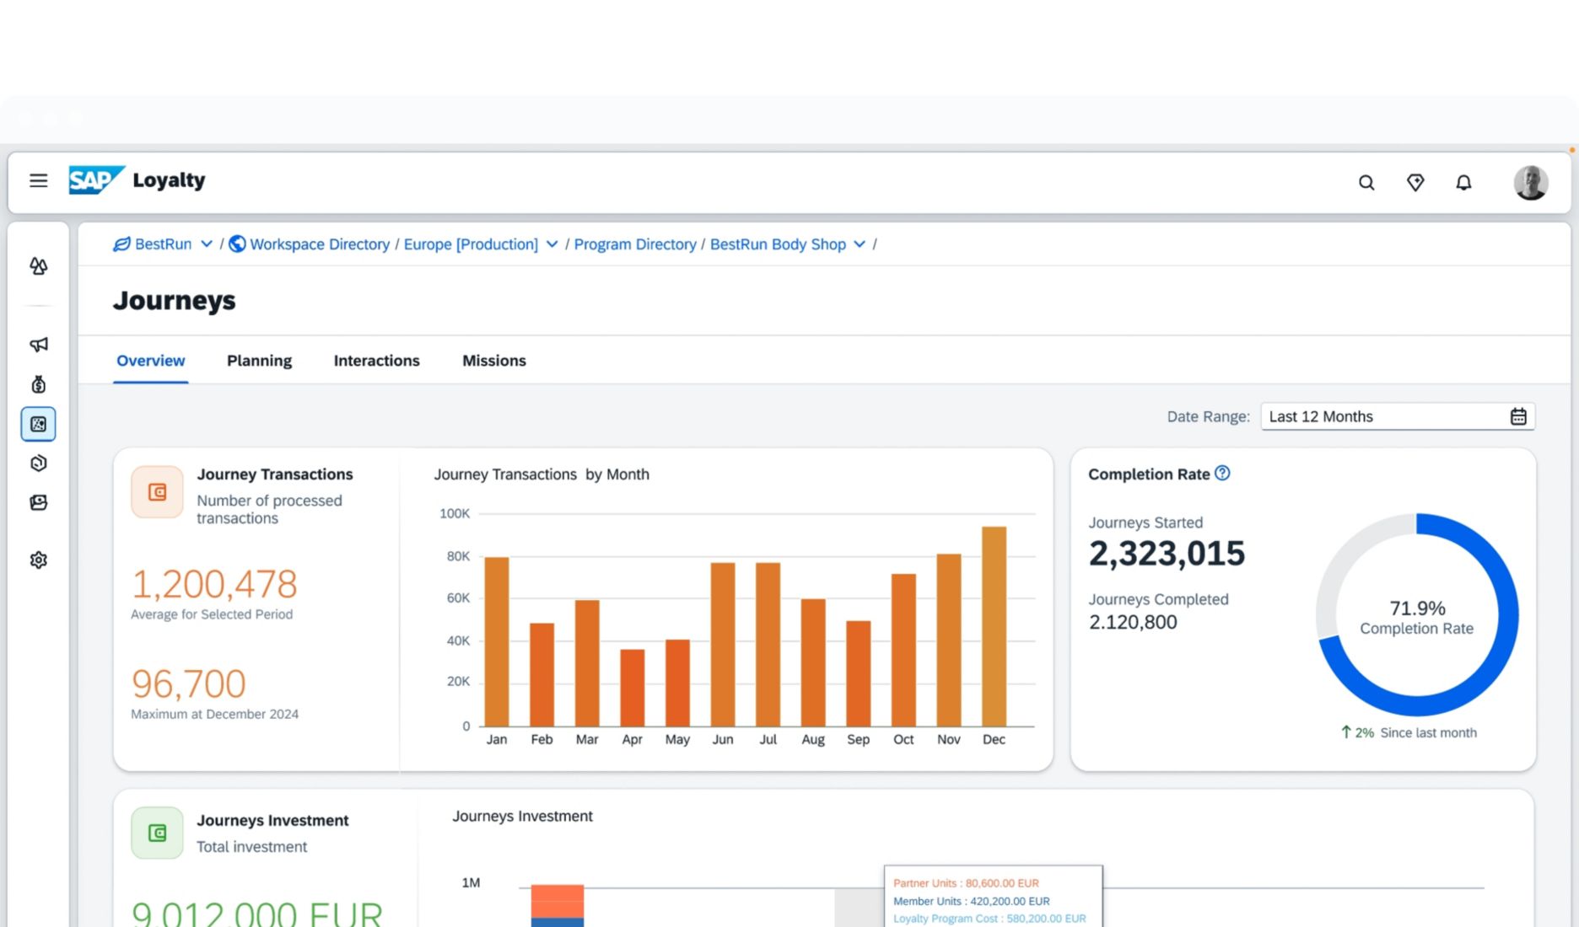Select the Journeys icon in the sidebar
This screenshot has height=927, width=1579.
pos(38,424)
